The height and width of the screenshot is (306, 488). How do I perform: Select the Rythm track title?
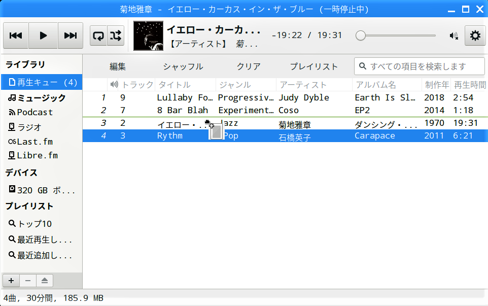pos(169,135)
